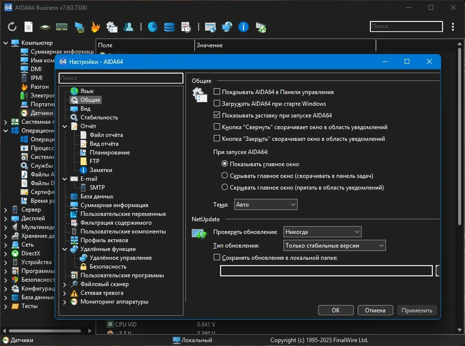Click the monitor diagnostics toolbar icon
This screenshot has height=346, width=465.
(x=79, y=27)
